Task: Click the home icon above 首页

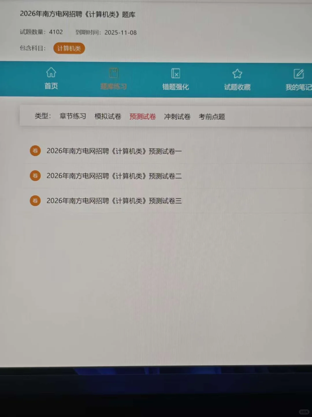Action: [x=51, y=72]
